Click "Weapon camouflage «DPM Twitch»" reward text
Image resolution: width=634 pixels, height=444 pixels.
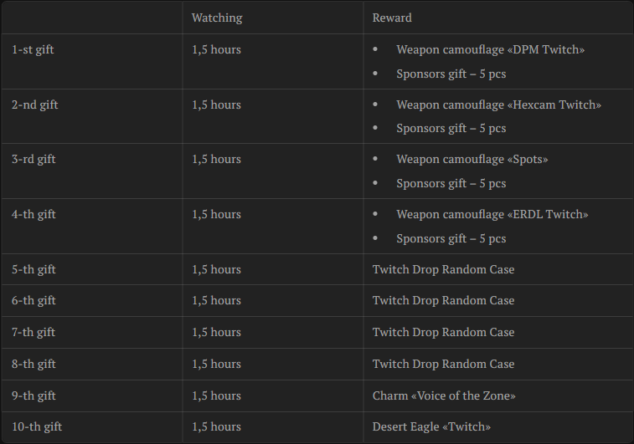click(x=491, y=49)
